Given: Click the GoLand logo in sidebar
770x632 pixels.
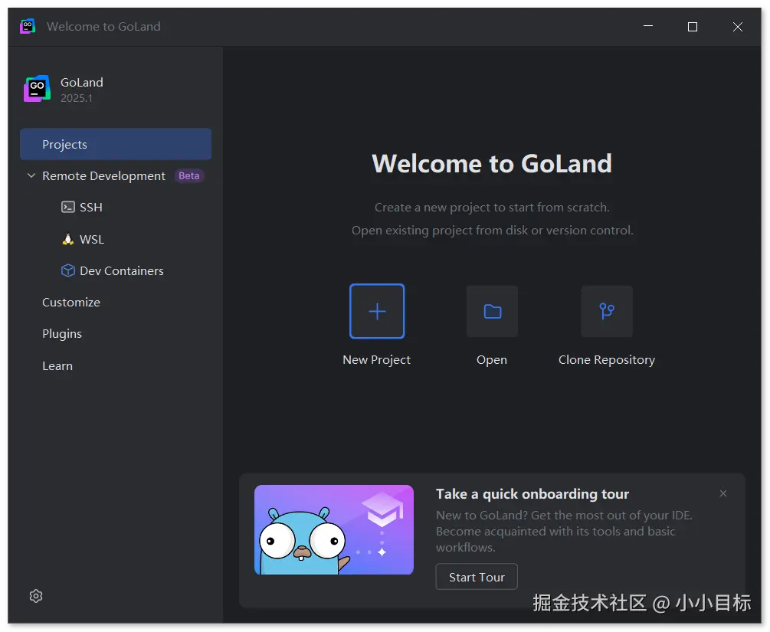Looking at the screenshot, I should (x=37, y=89).
